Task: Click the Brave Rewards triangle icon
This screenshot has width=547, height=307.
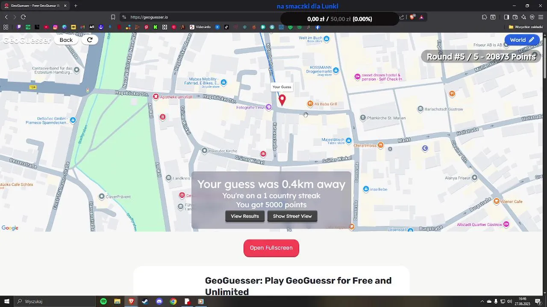Action: (421, 17)
